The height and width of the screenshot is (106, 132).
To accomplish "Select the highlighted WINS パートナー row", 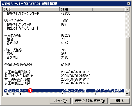I will pos(64,90).
